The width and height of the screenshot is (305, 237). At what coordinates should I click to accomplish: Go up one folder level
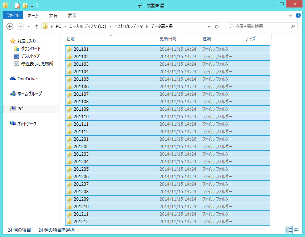coord(36,26)
